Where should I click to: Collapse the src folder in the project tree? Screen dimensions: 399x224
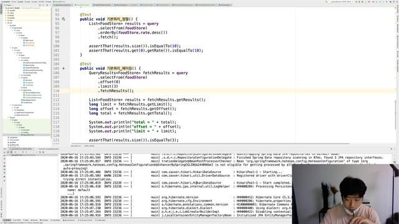pyautogui.click(x=6, y=23)
